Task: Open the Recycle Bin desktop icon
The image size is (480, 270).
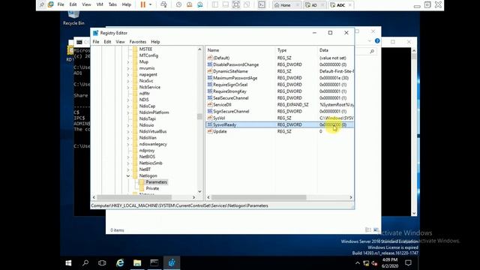Action: point(73,18)
